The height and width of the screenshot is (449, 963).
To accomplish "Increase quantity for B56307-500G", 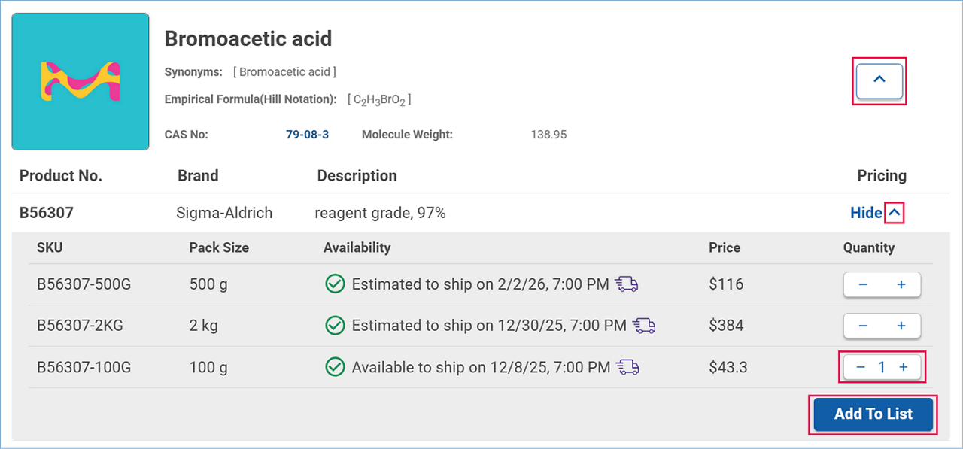I will (901, 285).
